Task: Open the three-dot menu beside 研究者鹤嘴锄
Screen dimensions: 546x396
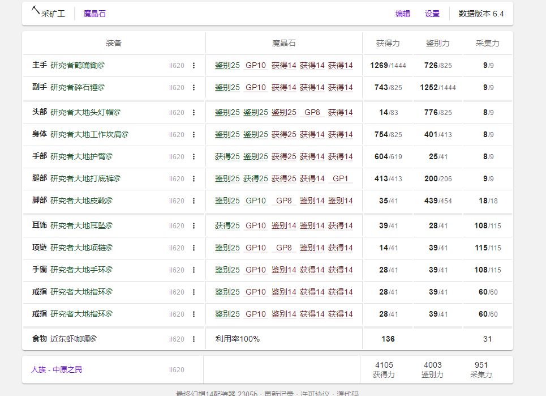Action: (195, 65)
